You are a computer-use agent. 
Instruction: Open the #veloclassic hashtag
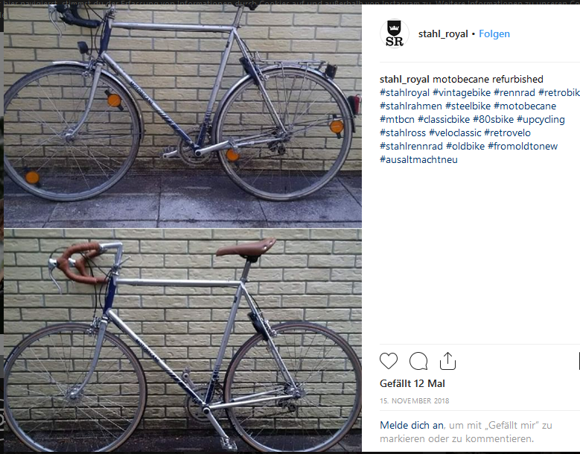click(455, 132)
